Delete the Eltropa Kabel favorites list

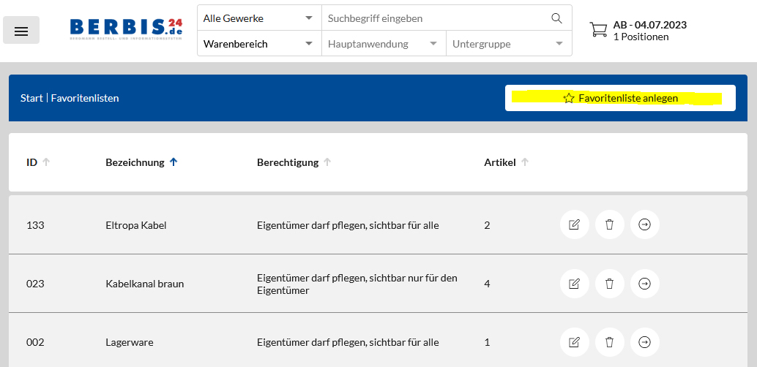[x=610, y=224]
